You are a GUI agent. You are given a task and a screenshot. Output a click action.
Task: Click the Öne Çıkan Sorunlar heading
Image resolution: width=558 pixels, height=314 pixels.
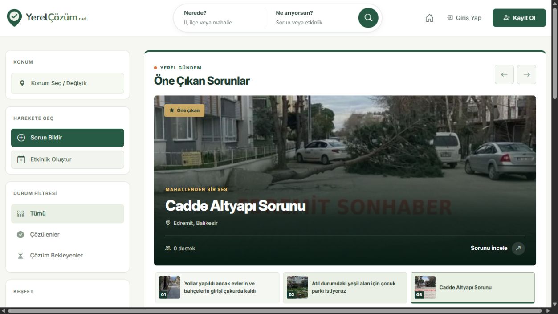tap(202, 81)
